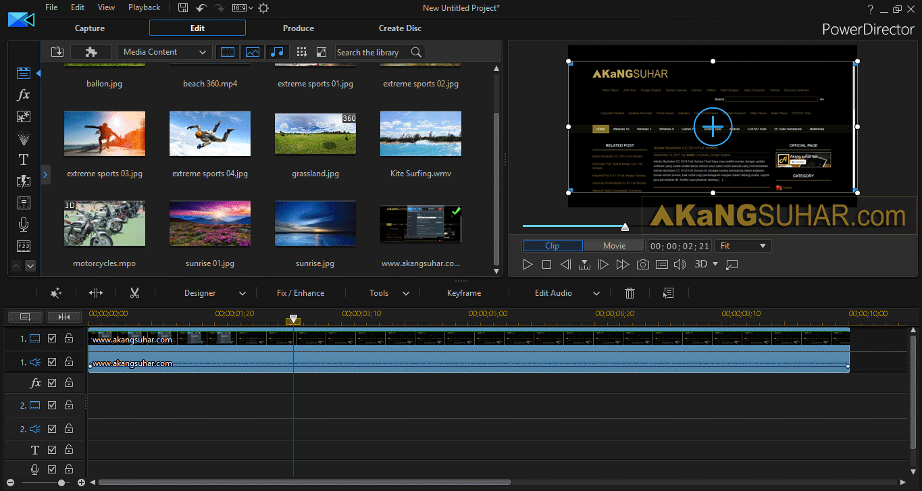Toggle the track 1 audio checkbox
The width and height of the screenshot is (922, 491).
(x=52, y=362)
